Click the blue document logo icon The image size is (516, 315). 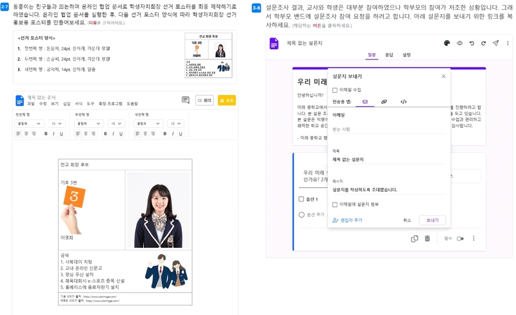20,101
